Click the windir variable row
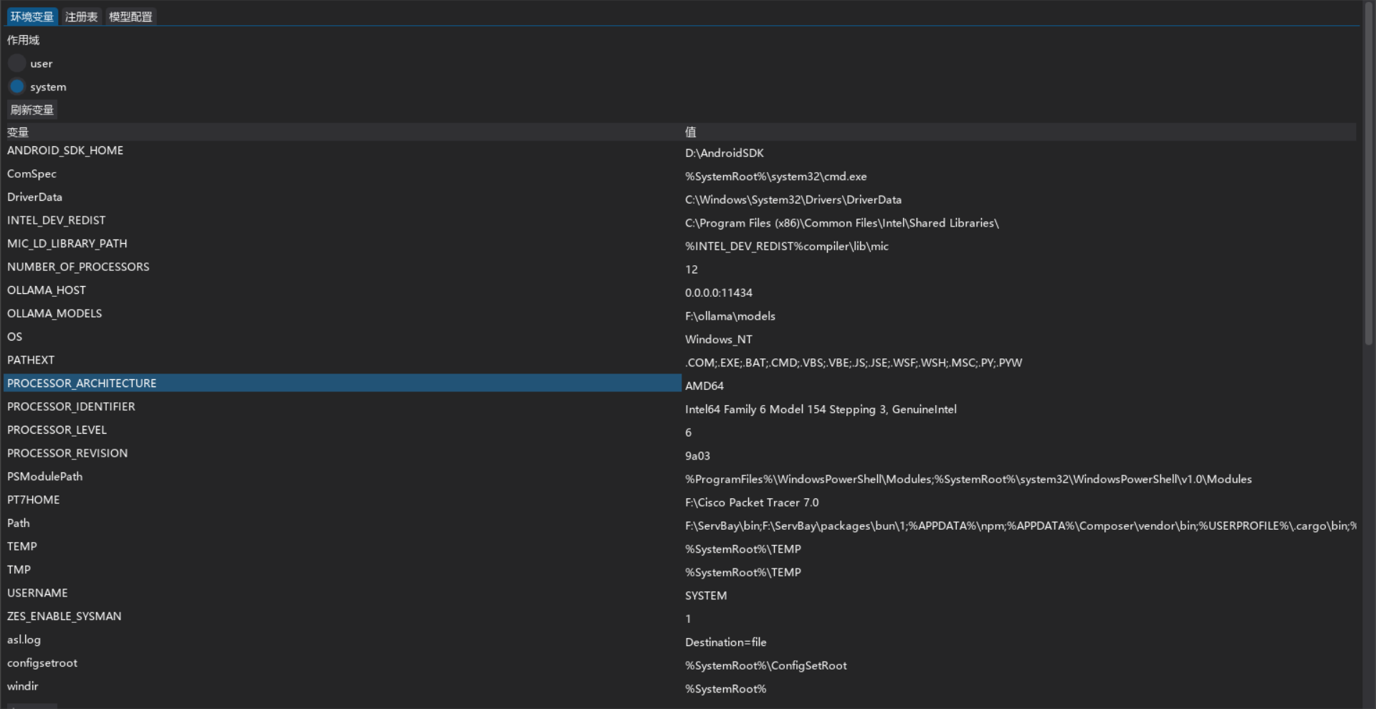 tap(23, 686)
